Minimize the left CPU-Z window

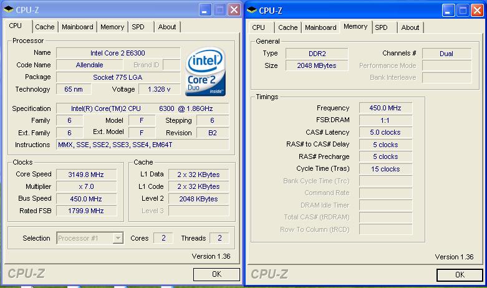(x=205, y=10)
